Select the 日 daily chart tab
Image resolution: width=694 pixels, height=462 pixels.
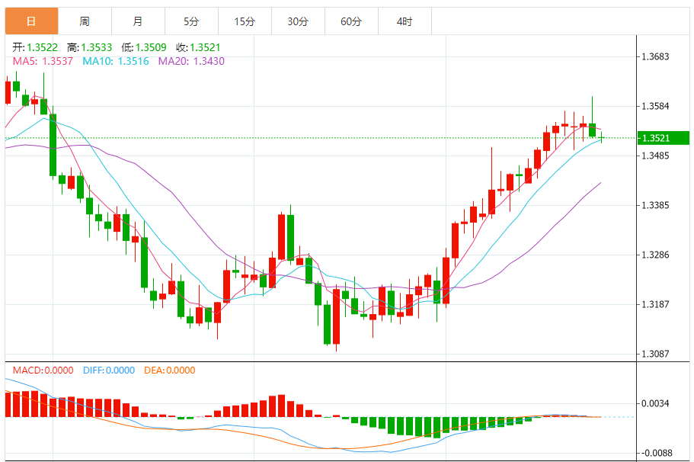31,21
